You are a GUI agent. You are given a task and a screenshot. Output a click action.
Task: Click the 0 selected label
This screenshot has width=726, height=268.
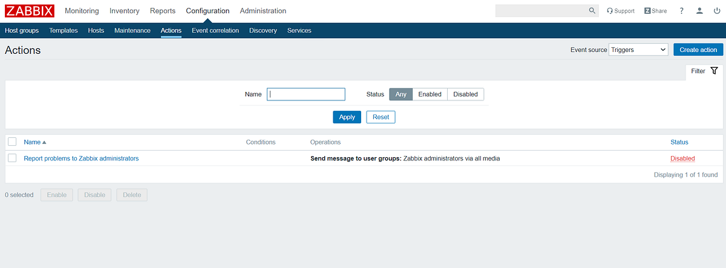pyautogui.click(x=19, y=195)
